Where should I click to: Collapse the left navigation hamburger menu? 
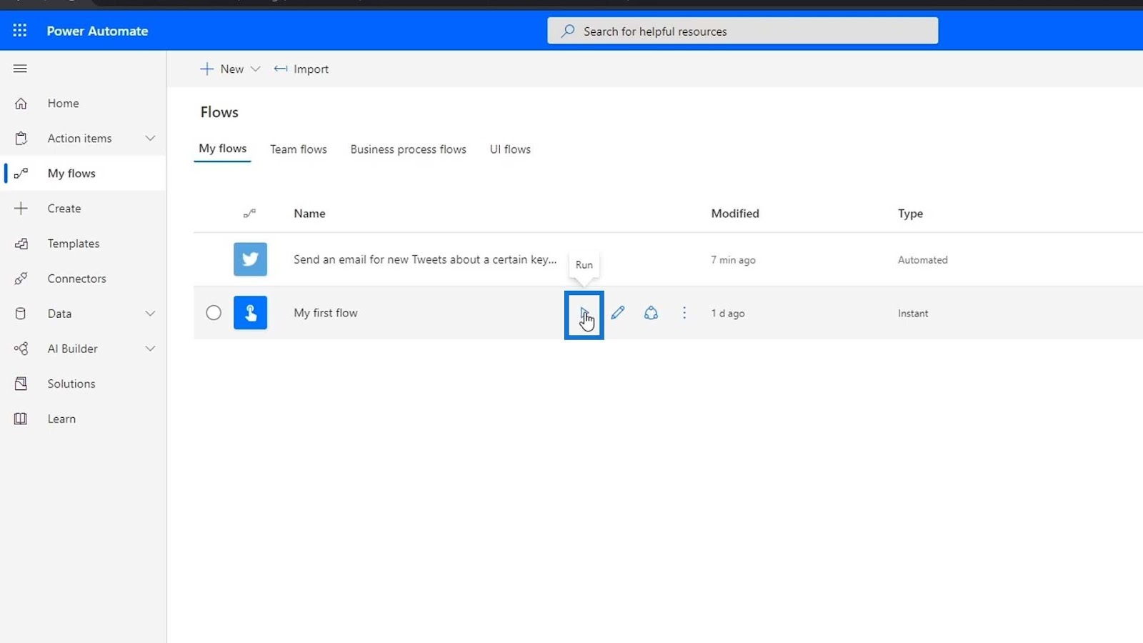20,69
